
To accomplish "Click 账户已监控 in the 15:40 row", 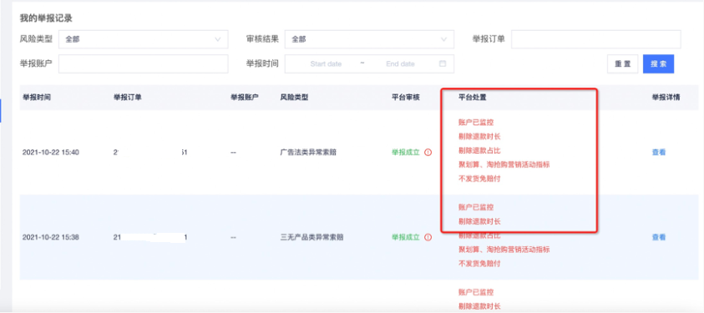I will click(x=476, y=122).
